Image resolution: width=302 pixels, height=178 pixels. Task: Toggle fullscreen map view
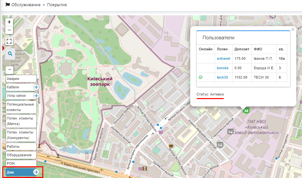coord(9,41)
